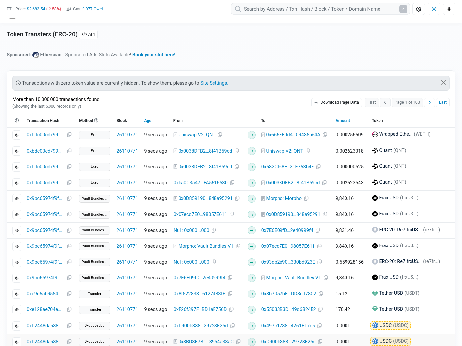The image size is (462, 346).
Task: Preview first 0xbdc00cd799 transaction via eye icon
Action: 17,135
